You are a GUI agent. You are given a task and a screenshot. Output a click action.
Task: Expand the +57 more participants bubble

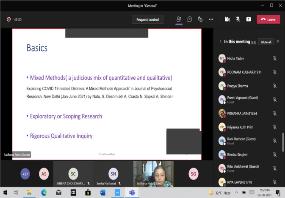(25, 173)
